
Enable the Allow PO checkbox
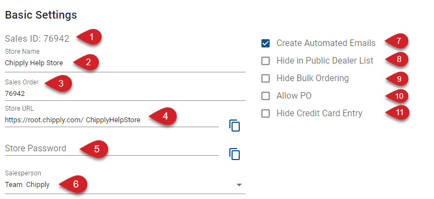coord(266,96)
